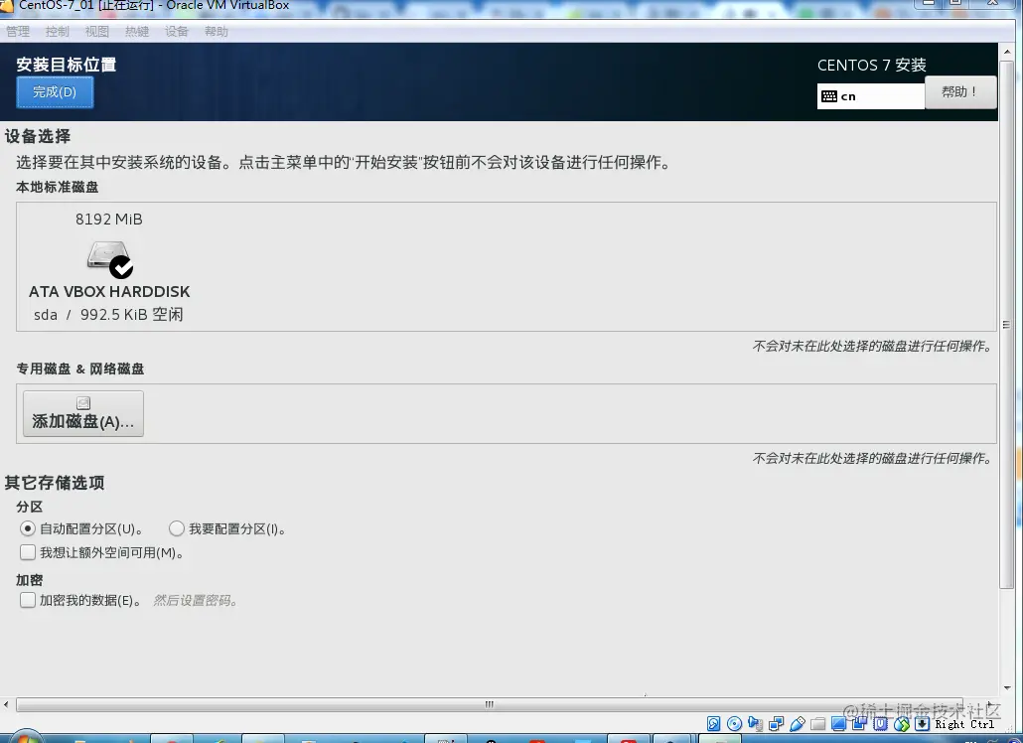The image size is (1023, 743).
Task: Click the 完成(D) done button
Action: coord(55,92)
